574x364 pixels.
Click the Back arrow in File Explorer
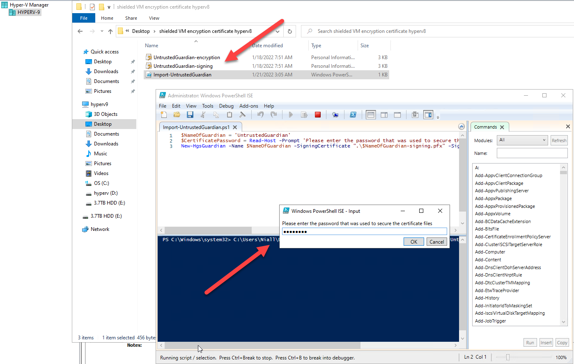coord(80,31)
